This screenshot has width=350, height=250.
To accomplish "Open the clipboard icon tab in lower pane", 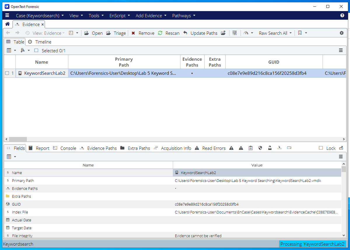I will (251, 148).
